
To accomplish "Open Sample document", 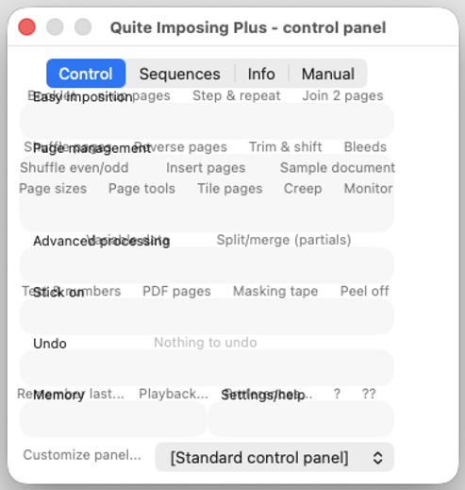I will (x=338, y=168).
